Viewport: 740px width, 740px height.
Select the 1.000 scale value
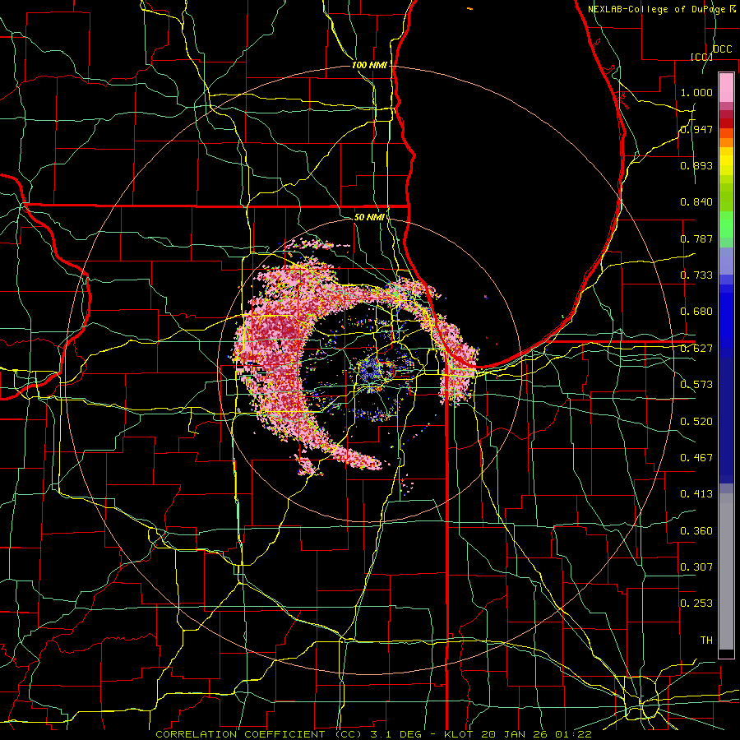pos(696,92)
